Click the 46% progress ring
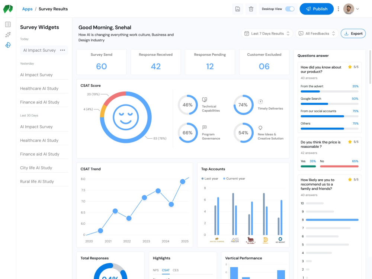 [x=187, y=105]
